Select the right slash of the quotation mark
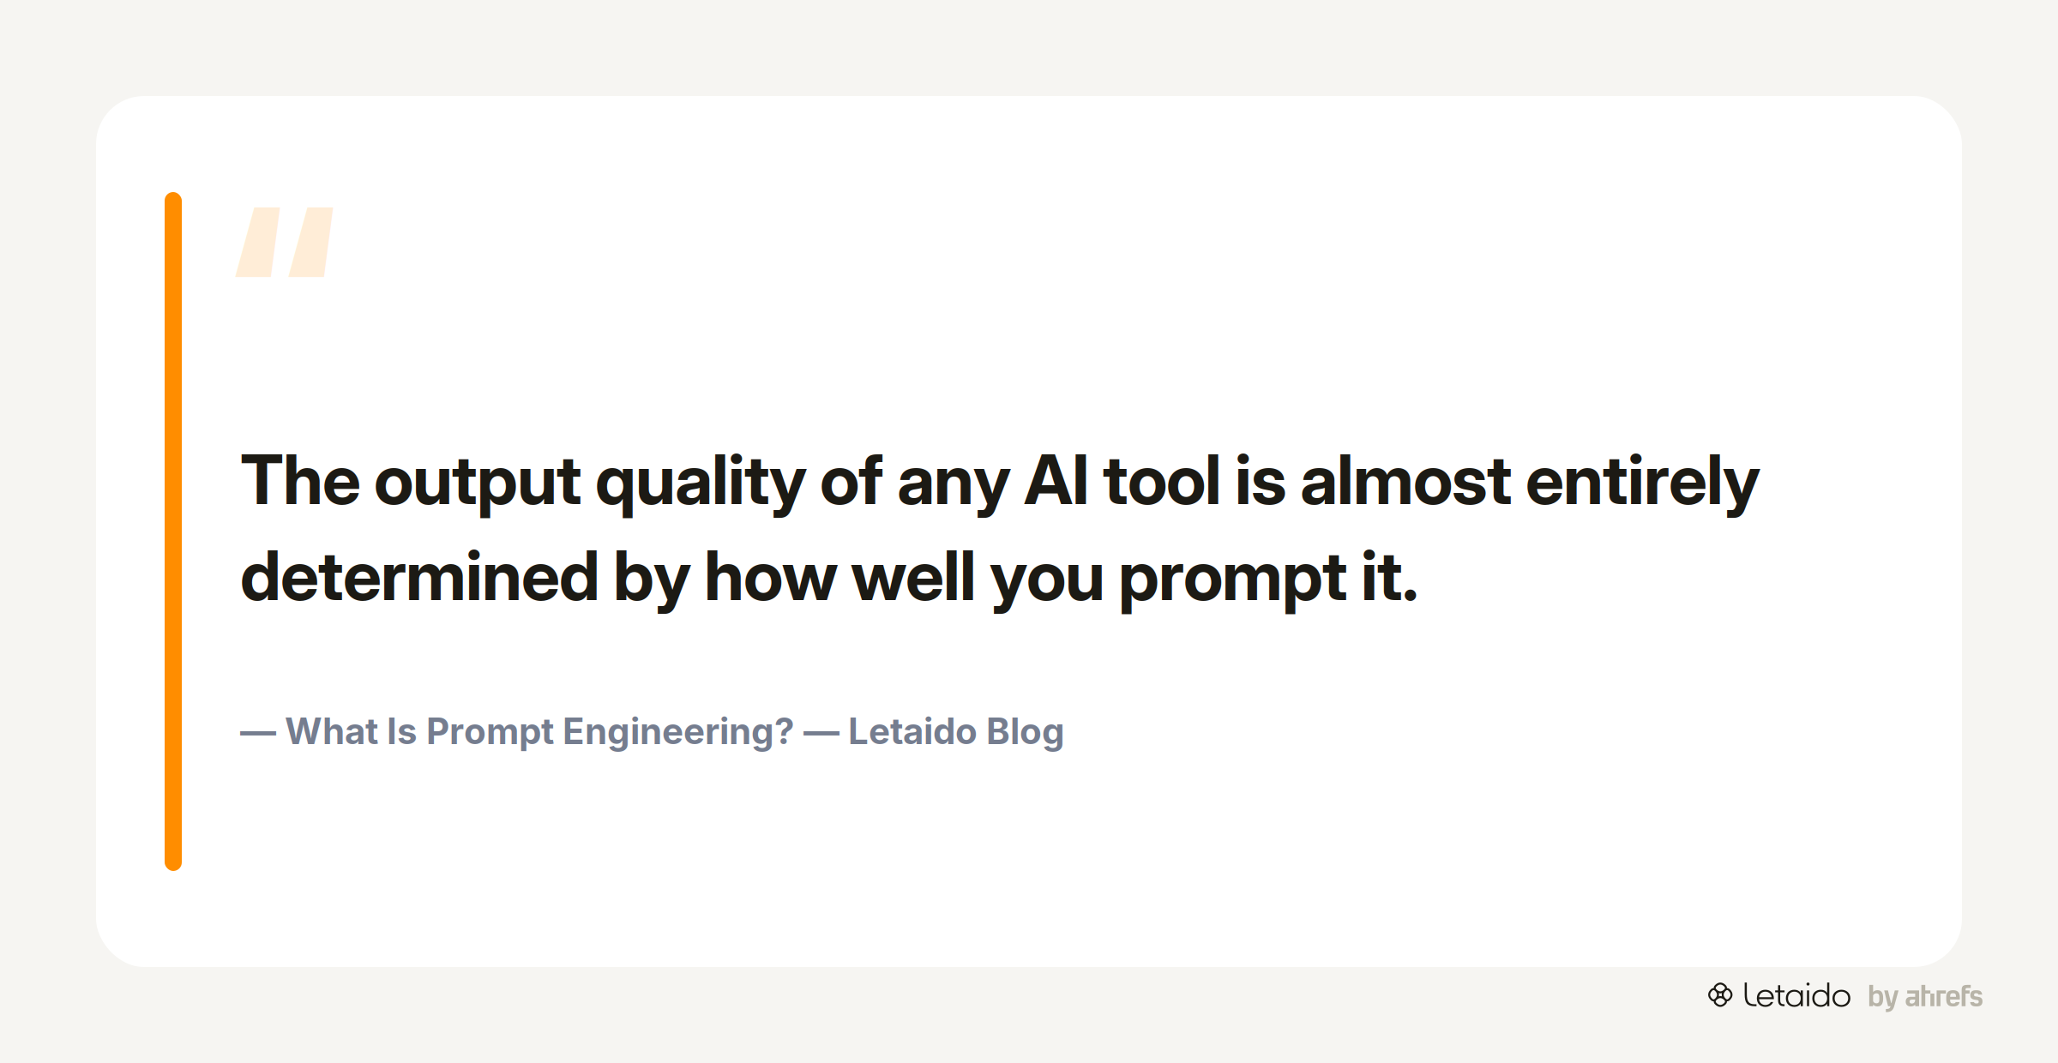This screenshot has height=1063, width=2058. point(311,242)
